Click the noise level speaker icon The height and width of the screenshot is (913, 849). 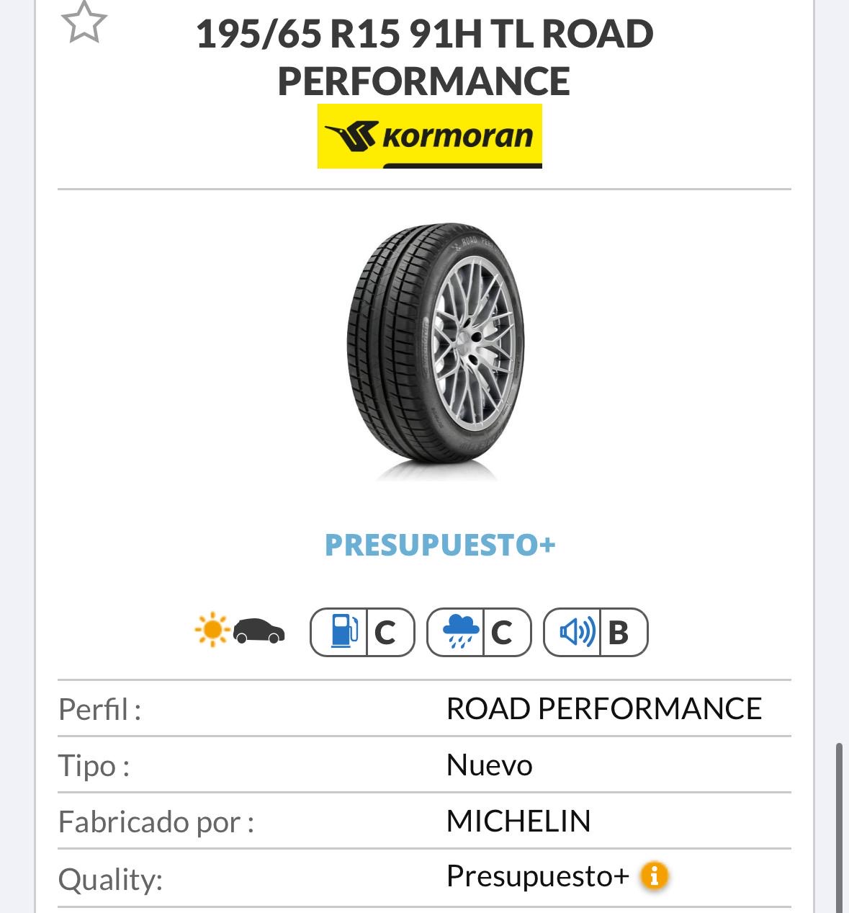point(576,632)
